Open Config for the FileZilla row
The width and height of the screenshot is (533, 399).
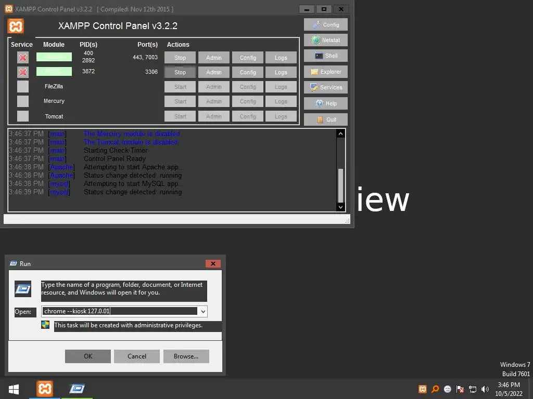coord(248,87)
